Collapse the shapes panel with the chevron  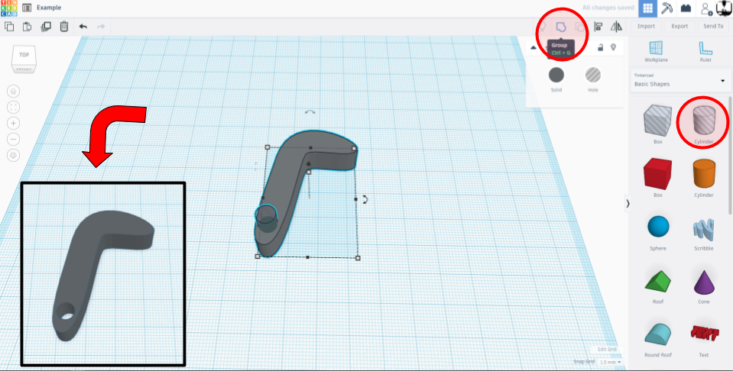[628, 203]
